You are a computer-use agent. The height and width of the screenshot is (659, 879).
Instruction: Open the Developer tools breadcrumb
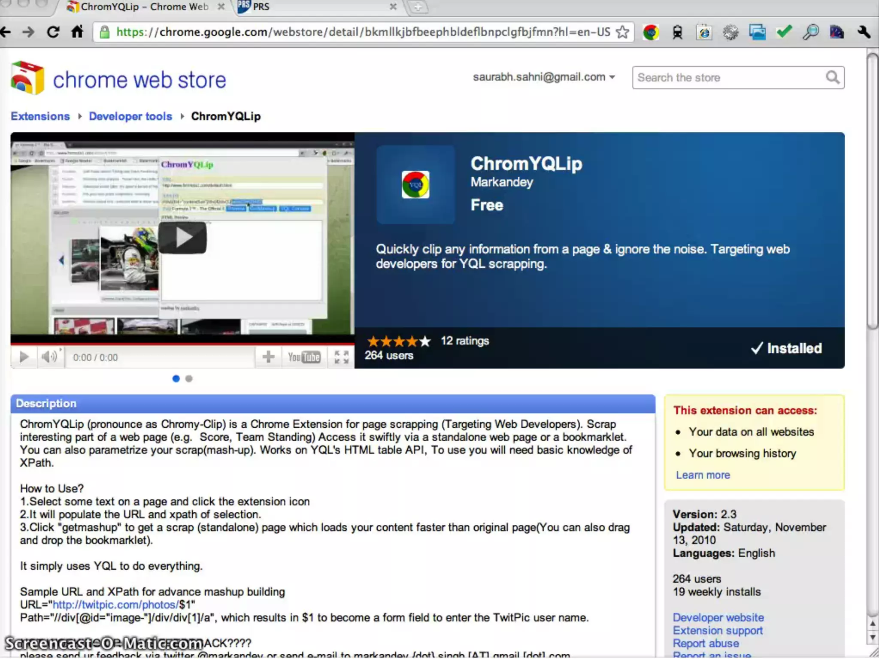coord(130,116)
